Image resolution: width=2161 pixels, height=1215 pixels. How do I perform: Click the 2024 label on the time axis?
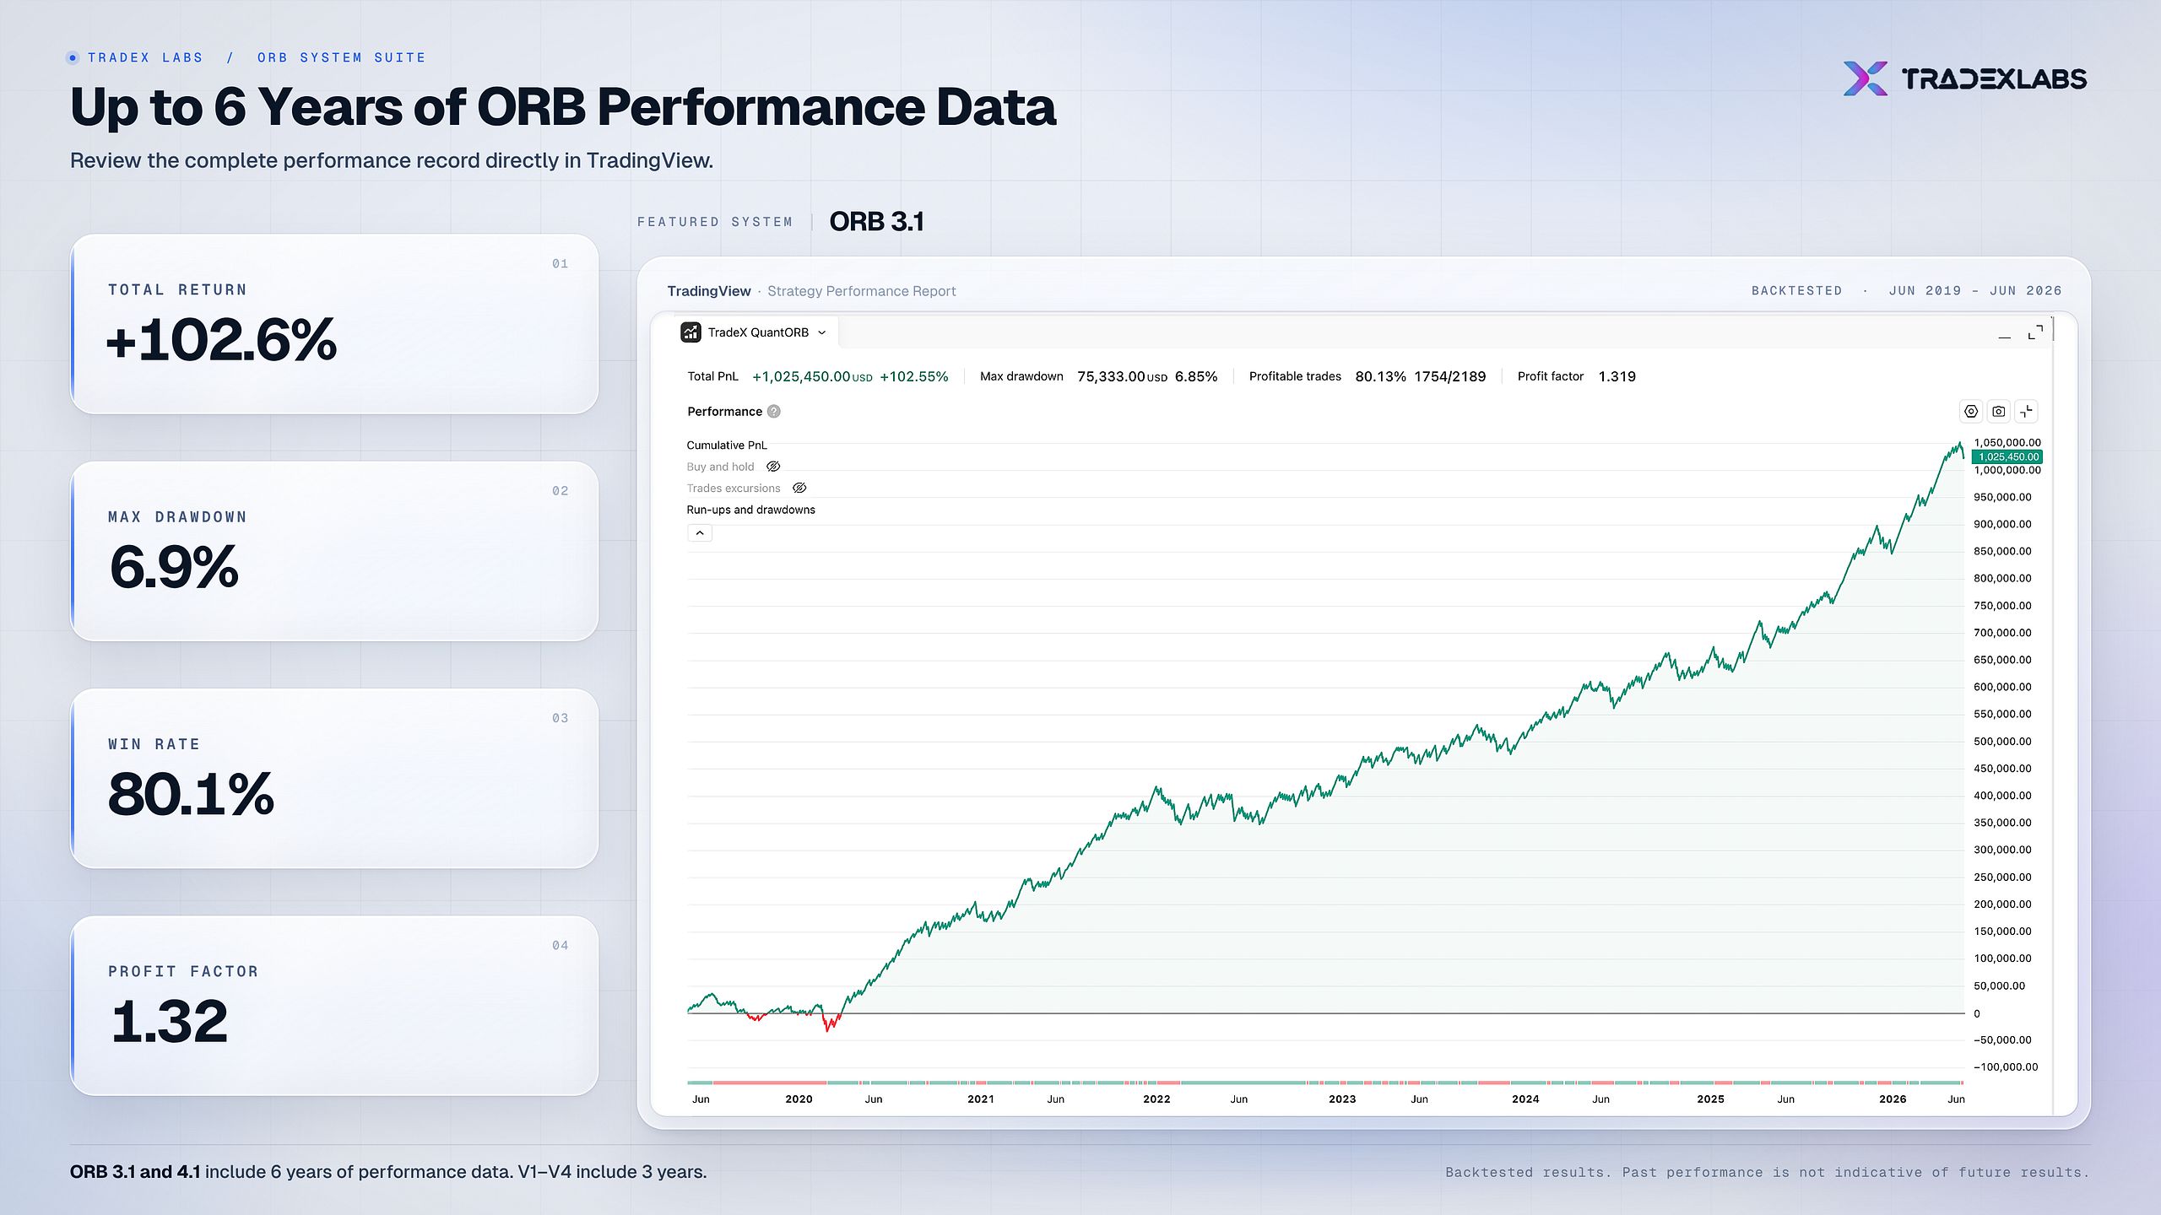click(1525, 1099)
